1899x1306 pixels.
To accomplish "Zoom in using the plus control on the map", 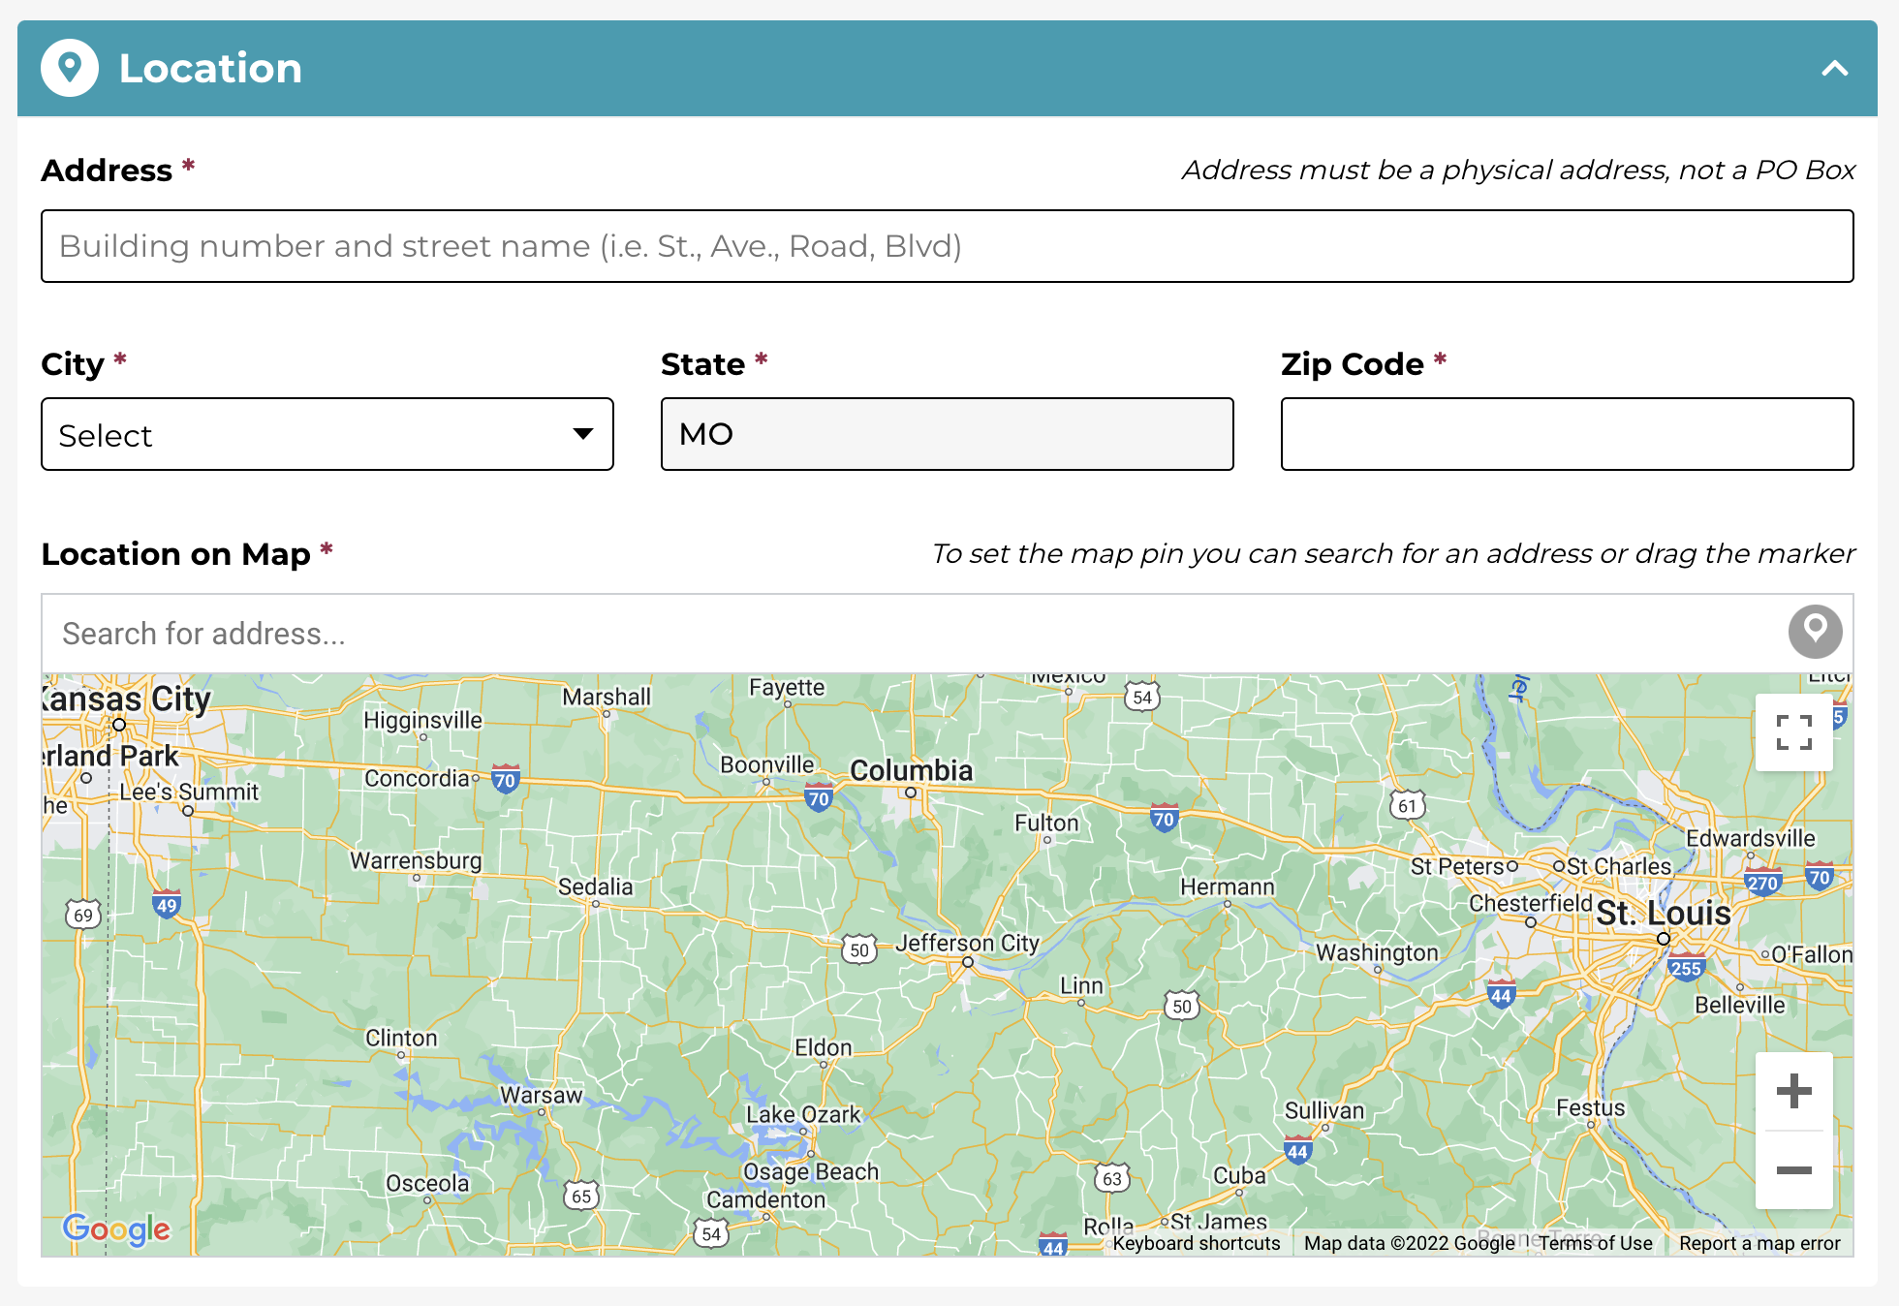I will click(1793, 1090).
